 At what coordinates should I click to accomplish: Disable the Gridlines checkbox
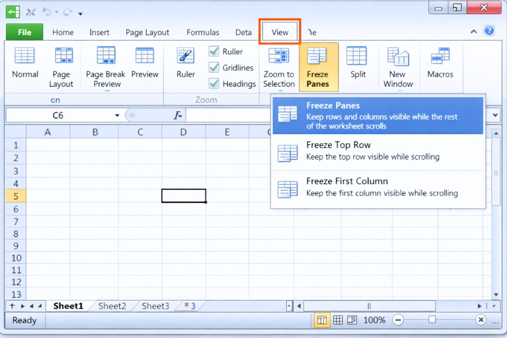[x=215, y=67]
